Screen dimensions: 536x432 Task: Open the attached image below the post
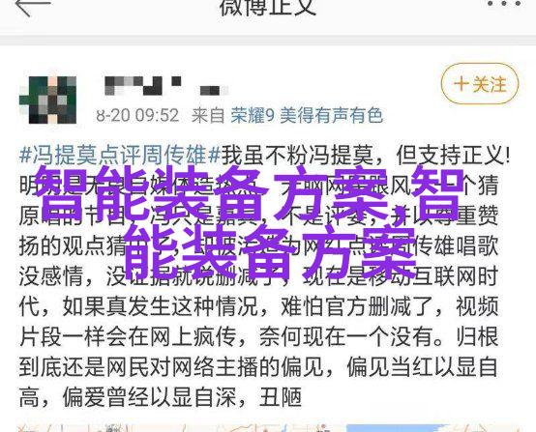[x=269, y=428]
